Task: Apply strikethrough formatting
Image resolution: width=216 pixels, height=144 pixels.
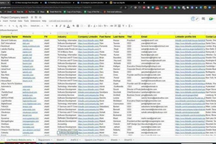Action: (64, 26)
